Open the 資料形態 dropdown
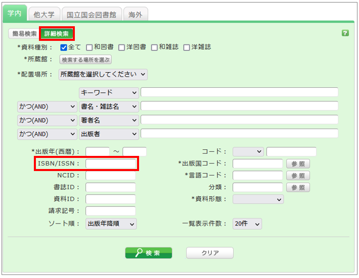This screenshot has height=278, width=359. tap(258, 199)
